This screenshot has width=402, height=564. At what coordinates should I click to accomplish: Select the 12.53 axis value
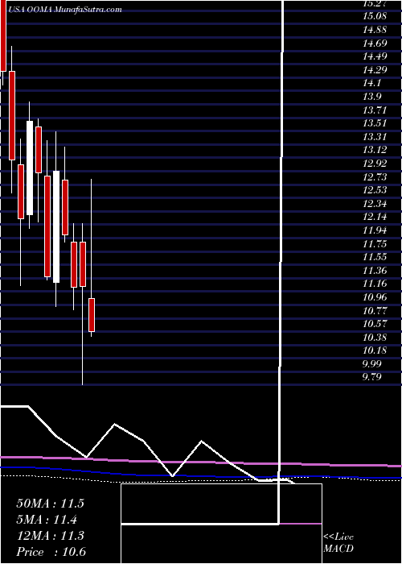click(375, 190)
